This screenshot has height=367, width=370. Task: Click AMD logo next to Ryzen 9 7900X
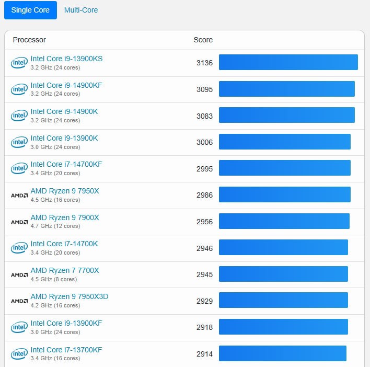coord(19,222)
